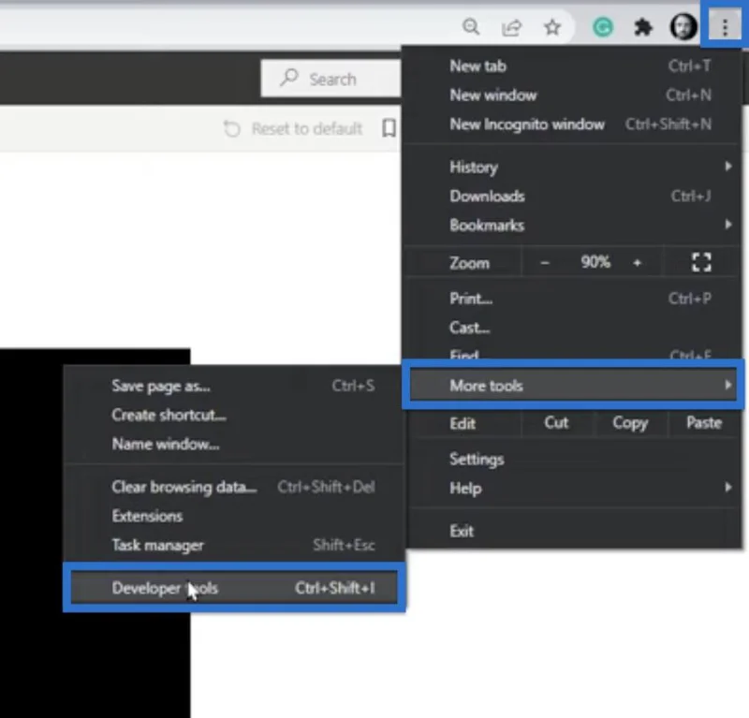Expand the Help submenu

(x=573, y=489)
